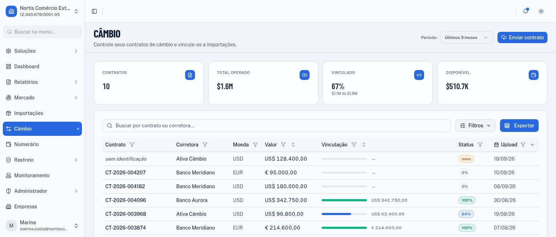Expand the Administrador submenu
This screenshot has width=556, height=237.
(x=42, y=191)
